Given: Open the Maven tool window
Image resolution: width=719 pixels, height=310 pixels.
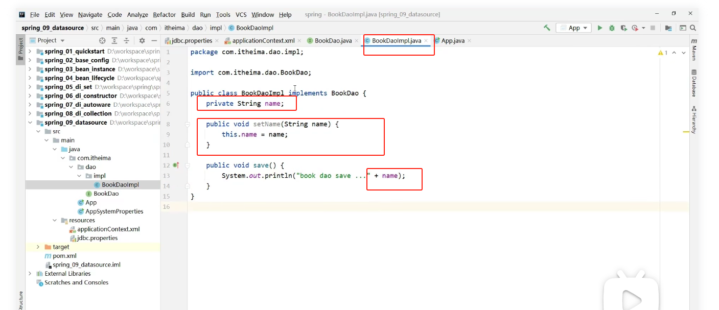Looking at the screenshot, I should point(694,49).
